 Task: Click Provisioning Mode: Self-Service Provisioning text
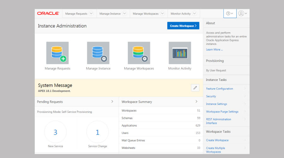(x=64, y=112)
